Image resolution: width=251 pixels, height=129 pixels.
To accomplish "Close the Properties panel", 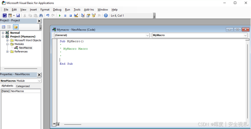I will tap(39, 75).
